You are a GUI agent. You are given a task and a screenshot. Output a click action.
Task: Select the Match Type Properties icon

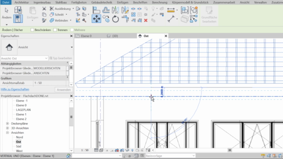coord(44,20)
